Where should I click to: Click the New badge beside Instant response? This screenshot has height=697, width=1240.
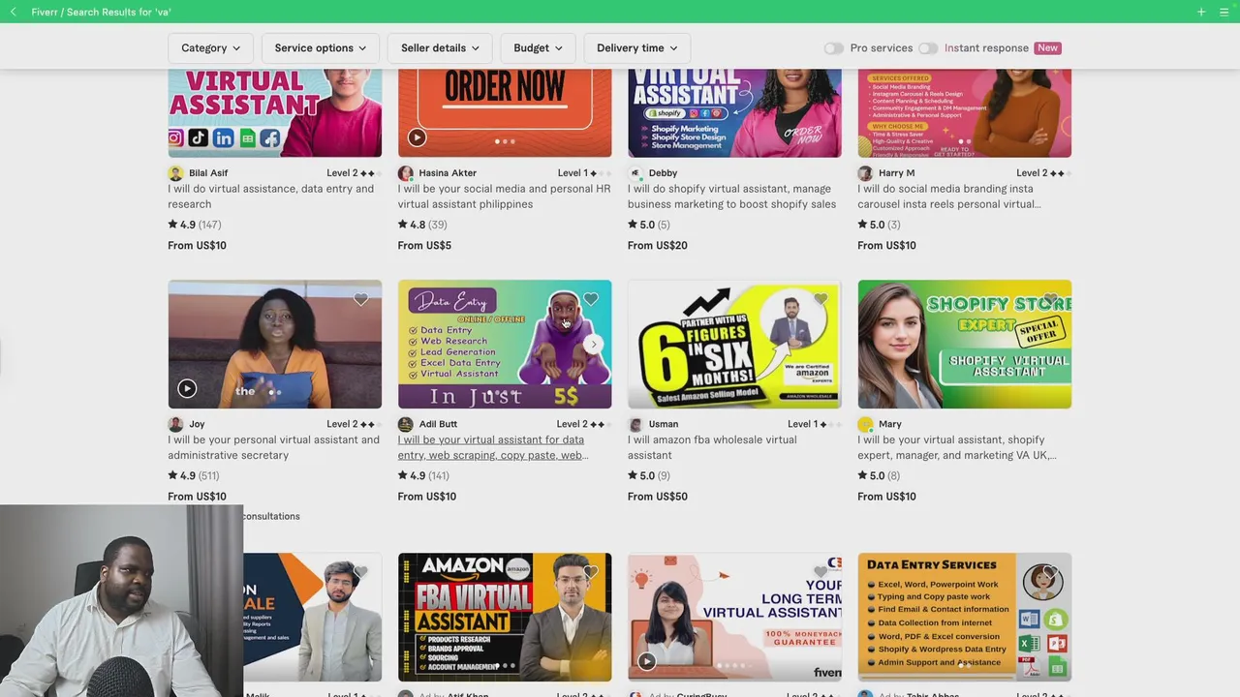[x=1047, y=47]
